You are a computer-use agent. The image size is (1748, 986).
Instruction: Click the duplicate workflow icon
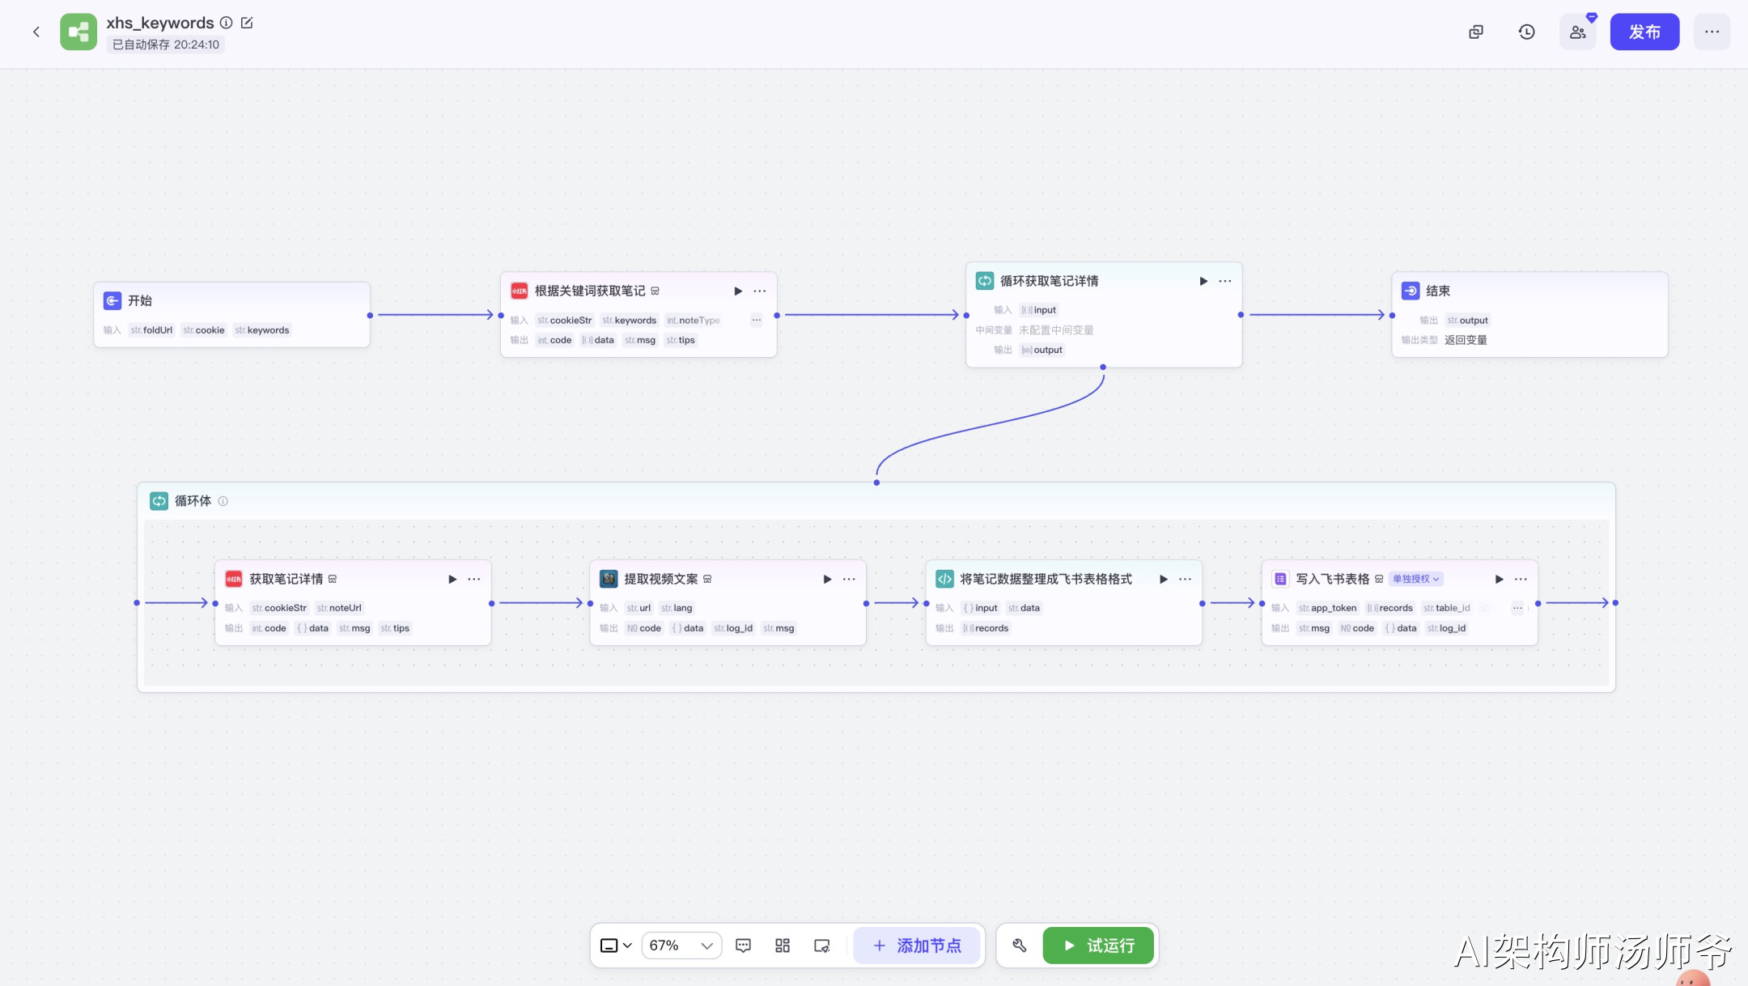1476,32
